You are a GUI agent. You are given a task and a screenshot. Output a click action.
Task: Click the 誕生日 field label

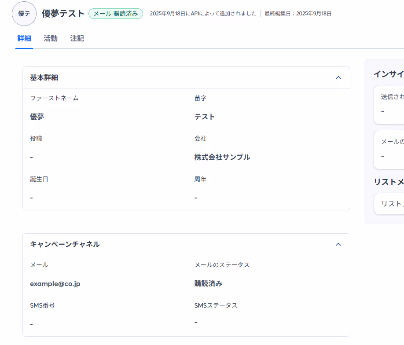39,179
